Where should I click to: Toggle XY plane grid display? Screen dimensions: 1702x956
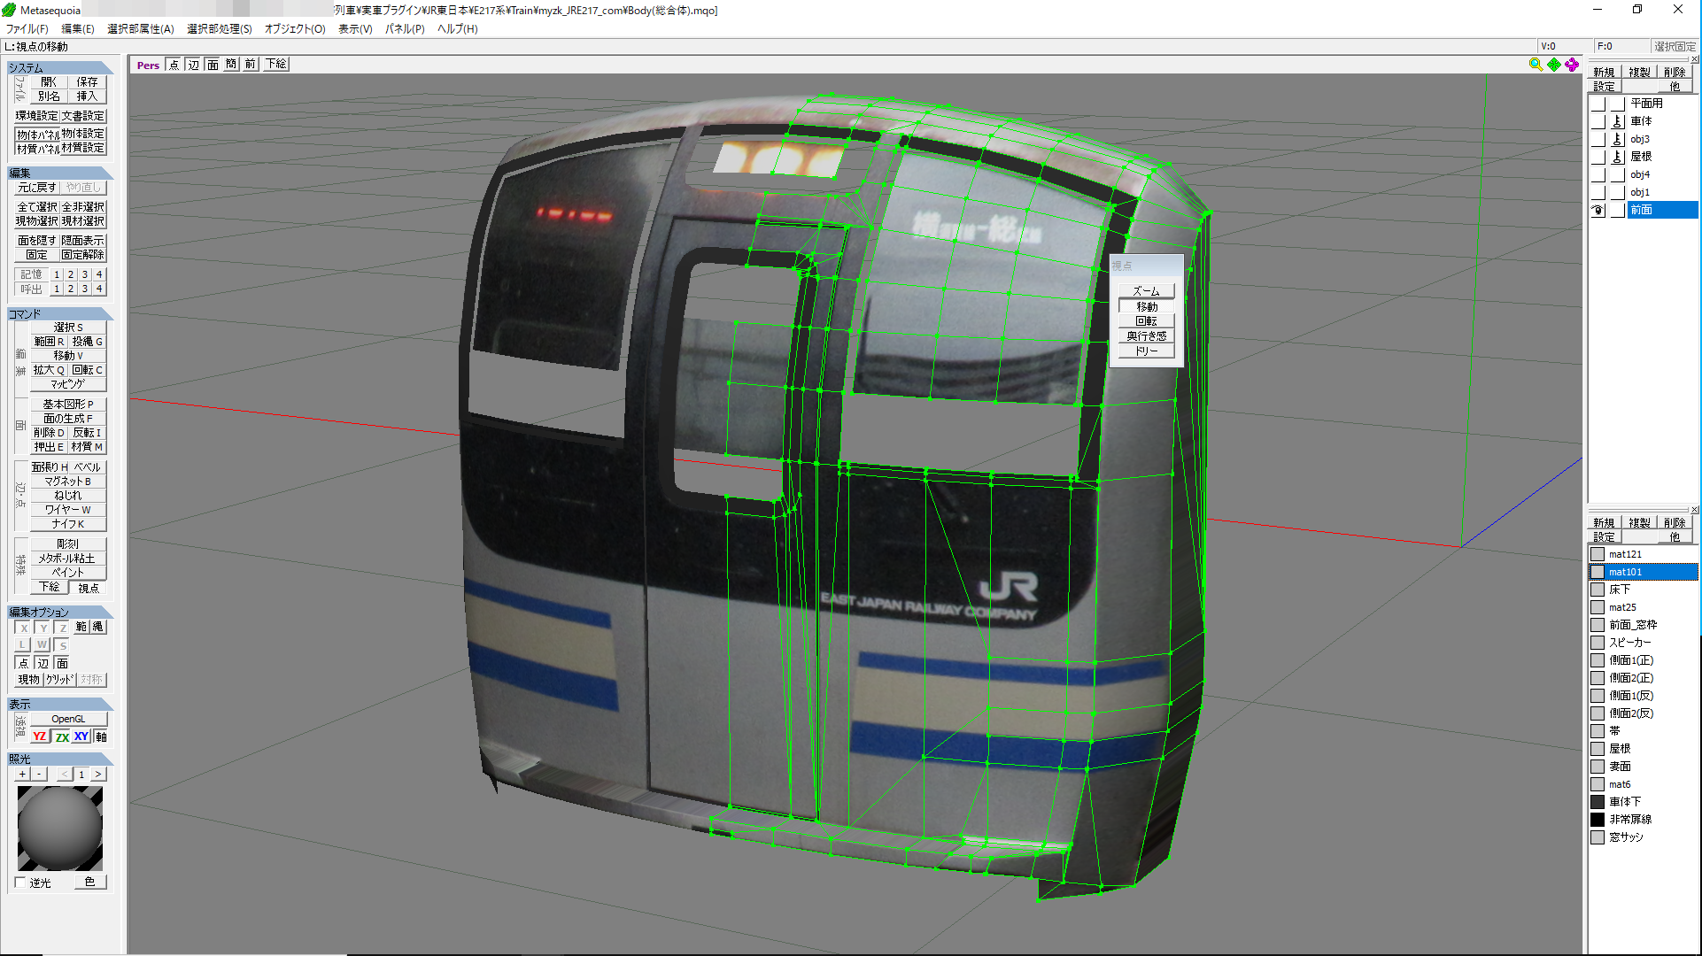point(81,736)
